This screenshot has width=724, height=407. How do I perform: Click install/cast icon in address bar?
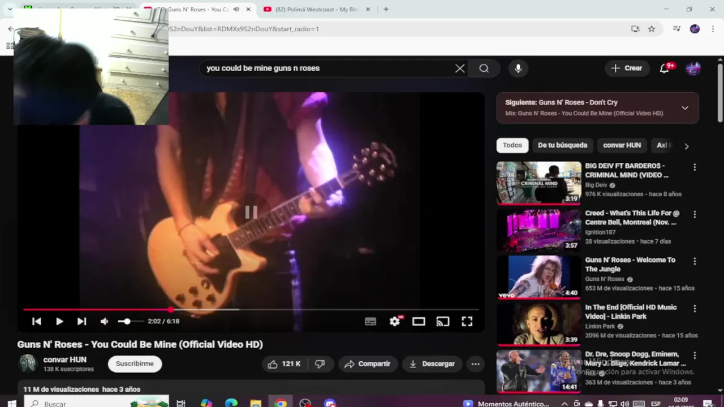pos(635,29)
